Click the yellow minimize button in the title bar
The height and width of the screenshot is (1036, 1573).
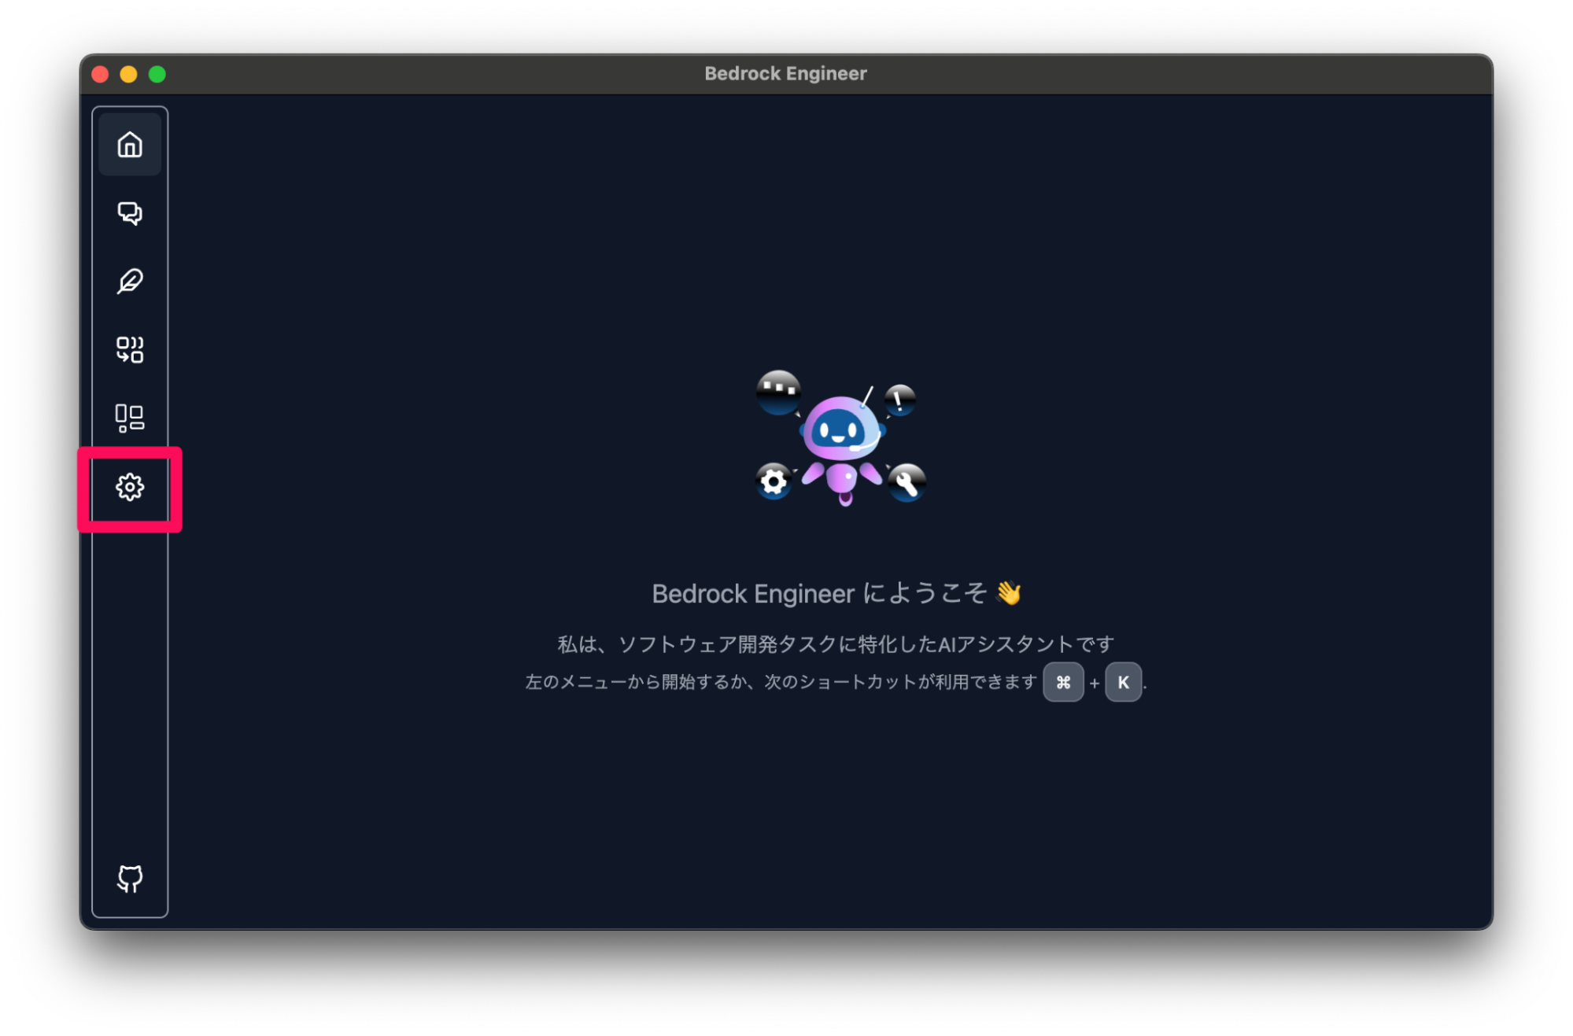click(x=127, y=73)
